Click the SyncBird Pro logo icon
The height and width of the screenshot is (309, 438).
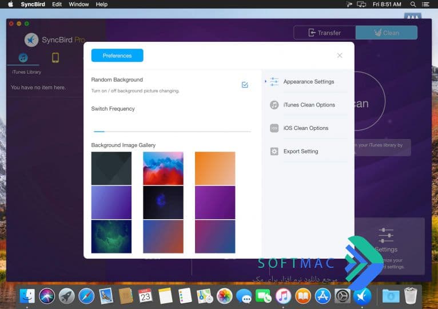point(31,39)
